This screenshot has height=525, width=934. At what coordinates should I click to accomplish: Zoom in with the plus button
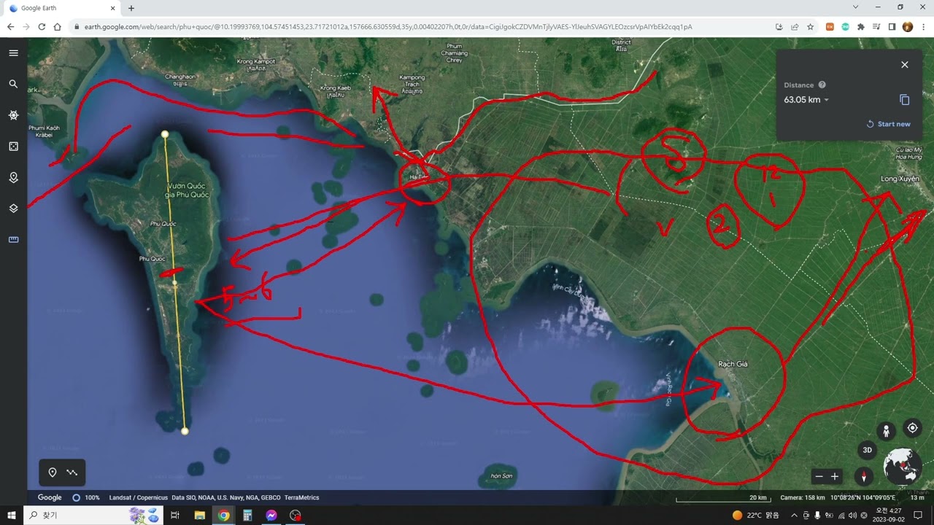pos(835,477)
